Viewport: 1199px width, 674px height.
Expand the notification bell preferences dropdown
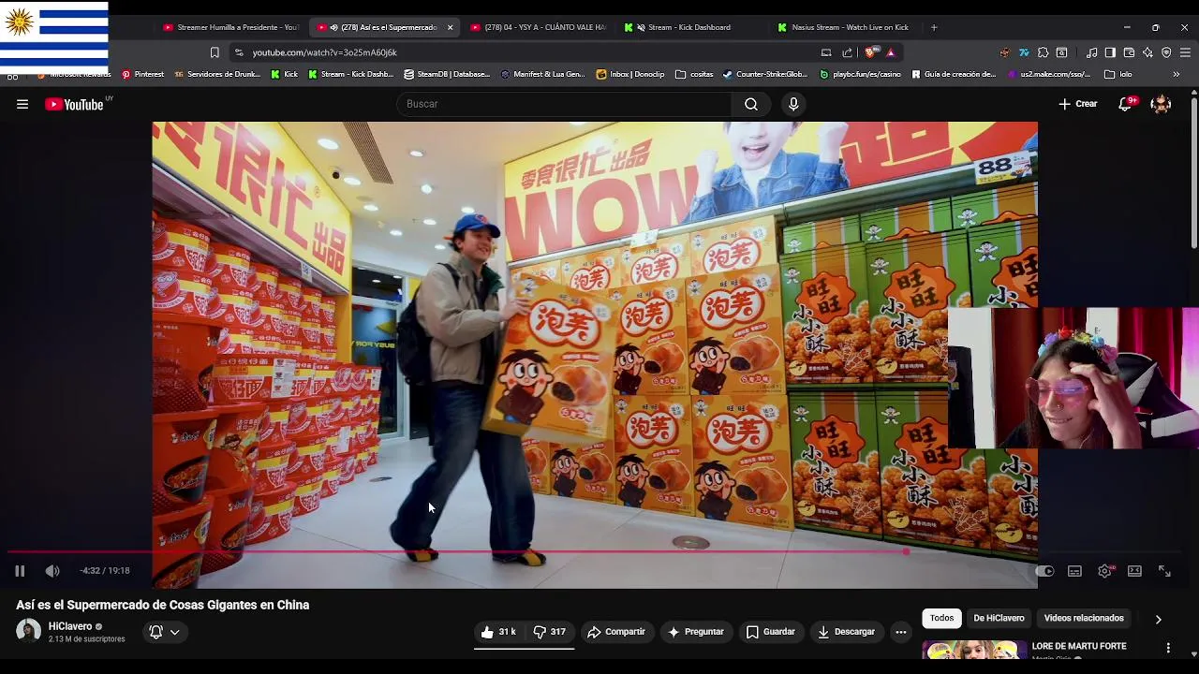click(164, 632)
